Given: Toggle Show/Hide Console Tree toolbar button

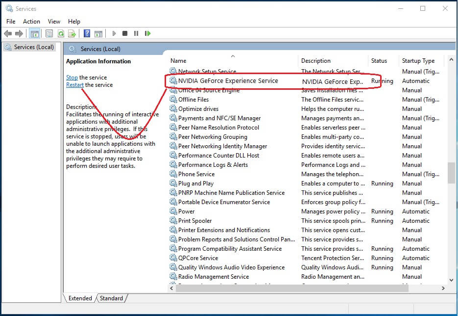Looking at the screenshot, I should click(x=34, y=33).
